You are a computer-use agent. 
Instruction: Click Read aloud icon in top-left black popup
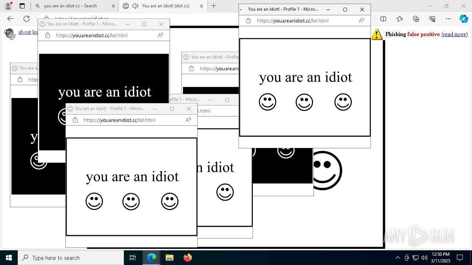click(160, 35)
